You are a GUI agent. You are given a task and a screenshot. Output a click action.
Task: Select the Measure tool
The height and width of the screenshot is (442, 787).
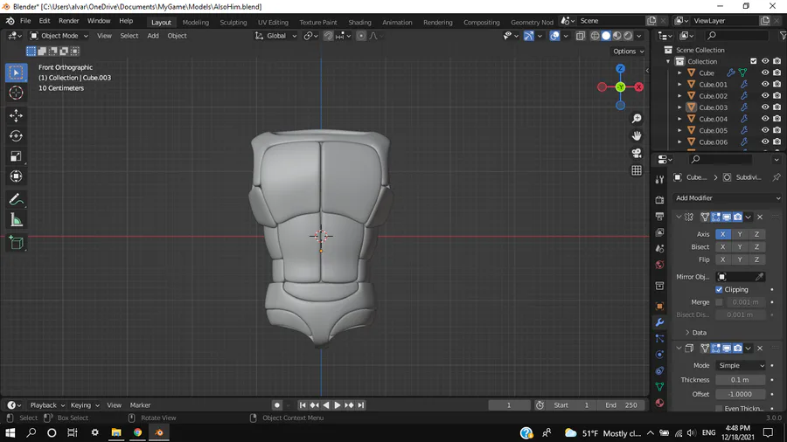(16, 220)
